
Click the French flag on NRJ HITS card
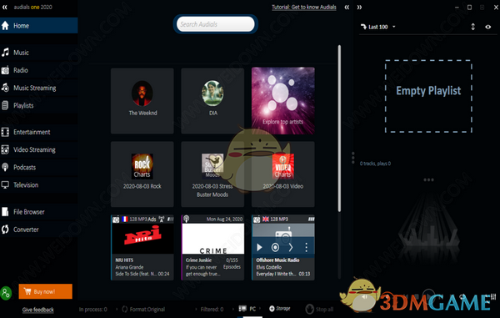(125, 219)
